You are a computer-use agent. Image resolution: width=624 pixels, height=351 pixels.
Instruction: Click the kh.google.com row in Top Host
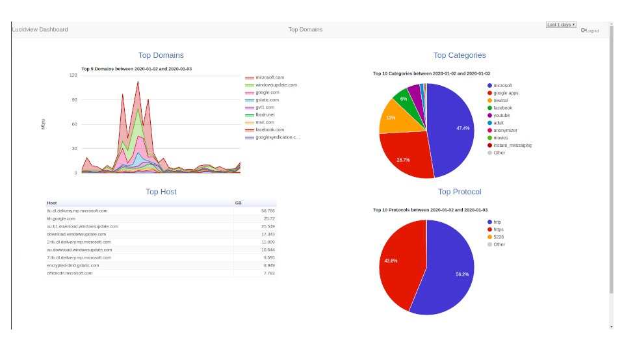click(61, 218)
